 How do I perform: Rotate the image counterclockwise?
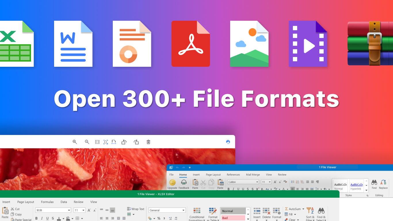(124, 142)
